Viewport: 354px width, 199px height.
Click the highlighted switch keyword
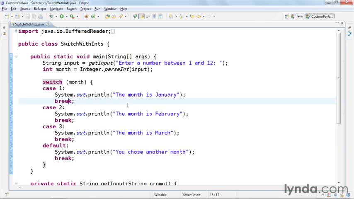pyautogui.click(x=52, y=82)
